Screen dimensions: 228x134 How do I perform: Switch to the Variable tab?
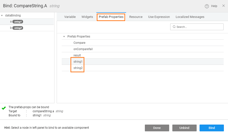pos(70,17)
